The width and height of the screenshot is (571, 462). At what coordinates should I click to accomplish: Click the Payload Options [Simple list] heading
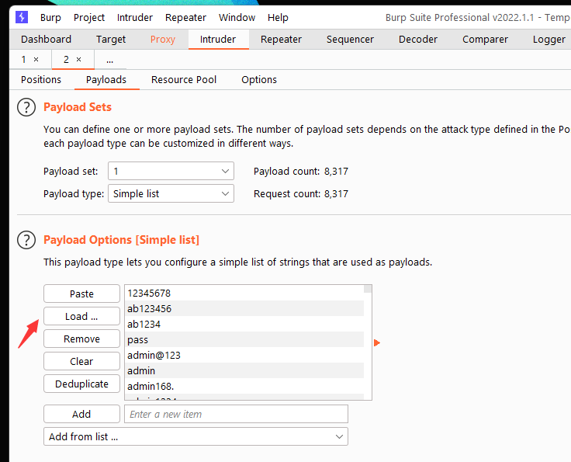[x=121, y=240]
